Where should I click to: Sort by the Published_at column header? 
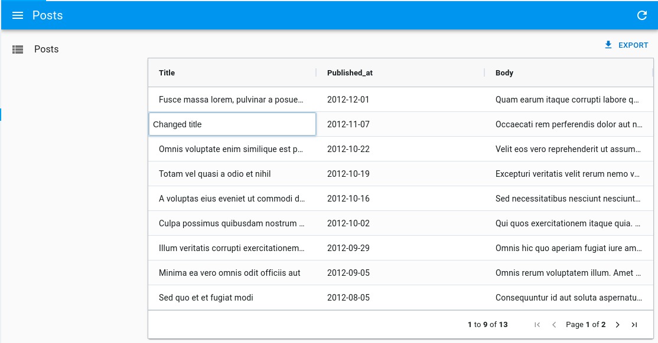tap(350, 73)
